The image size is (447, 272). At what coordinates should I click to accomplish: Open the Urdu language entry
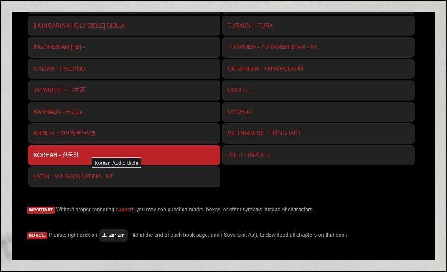pos(318,90)
